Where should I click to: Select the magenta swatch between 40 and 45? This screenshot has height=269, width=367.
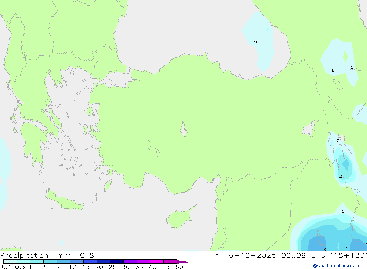[x=157, y=262]
